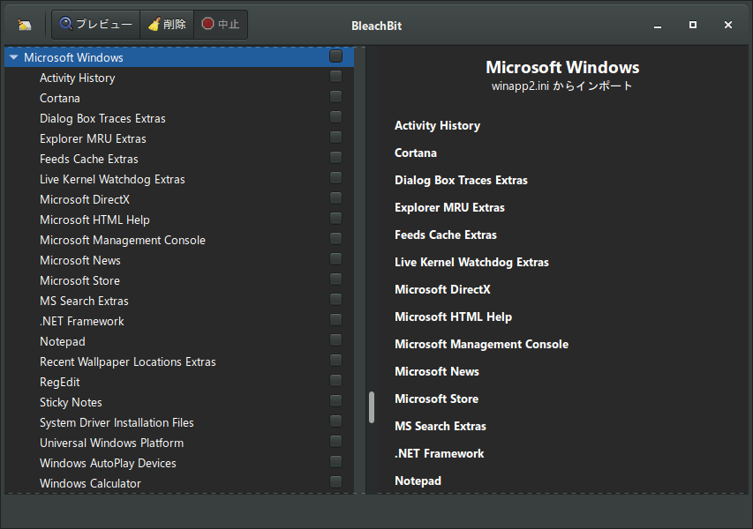Check the Live Kernel Watchdog Extras box
This screenshot has width=753, height=529.
pyautogui.click(x=335, y=178)
